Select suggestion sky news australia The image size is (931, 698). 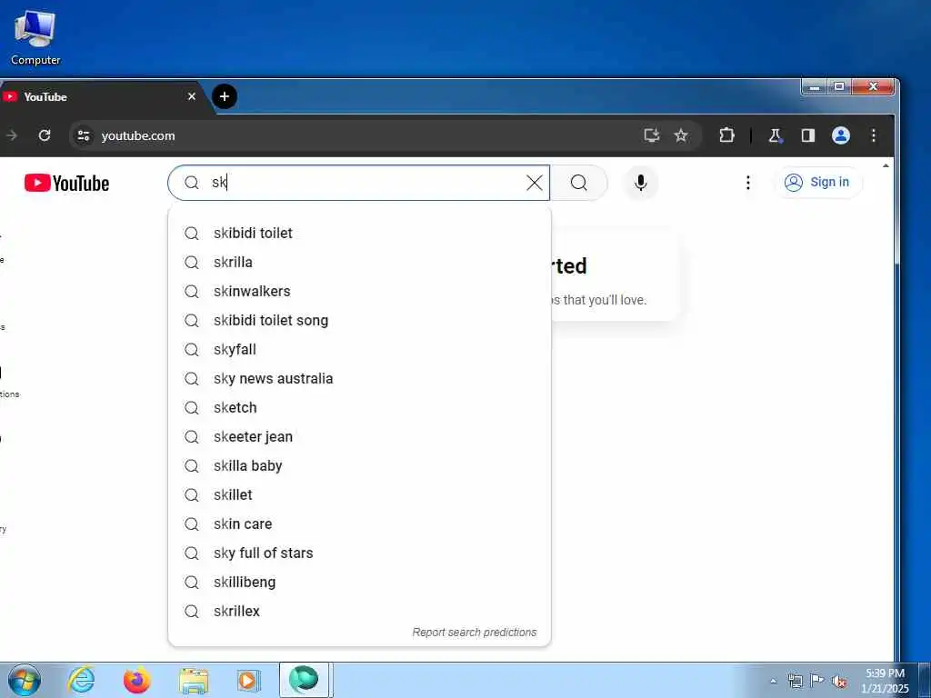[359, 378]
